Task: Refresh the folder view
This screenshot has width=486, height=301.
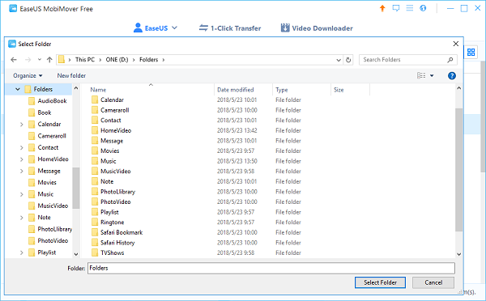Action: click(x=348, y=60)
